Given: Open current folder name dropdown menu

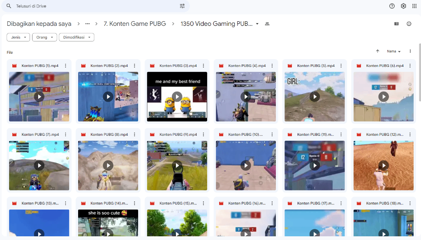Looking at the screenshot, I should coord(257,24).
